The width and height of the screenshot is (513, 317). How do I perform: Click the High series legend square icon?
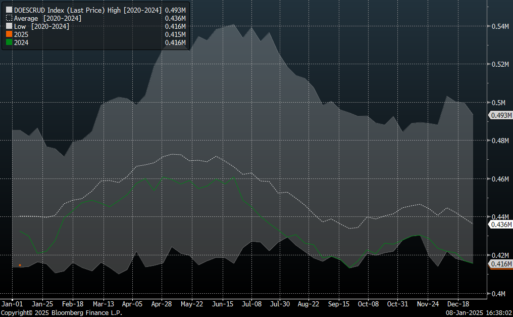[x=9, y=10]
